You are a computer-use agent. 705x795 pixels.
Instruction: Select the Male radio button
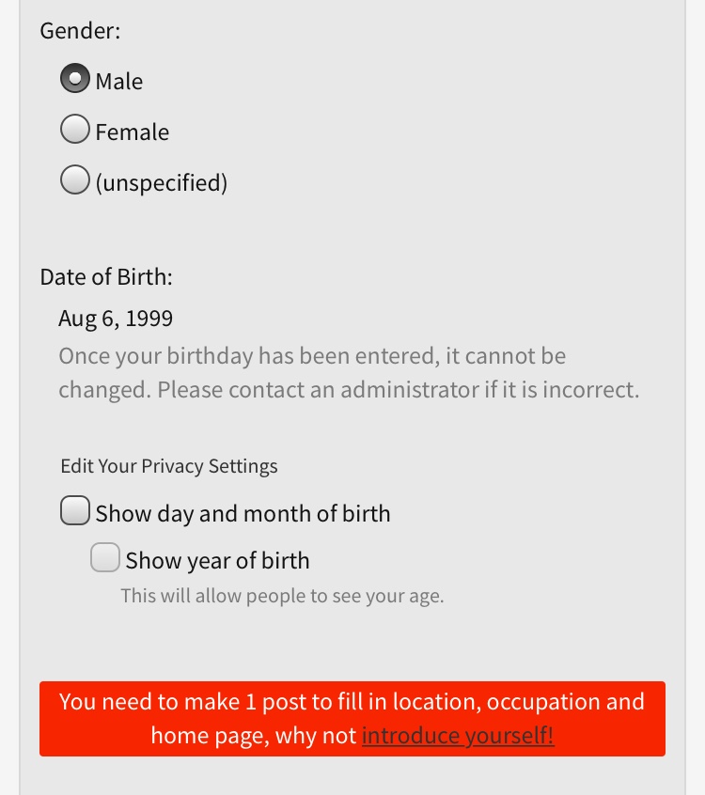[x=75, y=78]
